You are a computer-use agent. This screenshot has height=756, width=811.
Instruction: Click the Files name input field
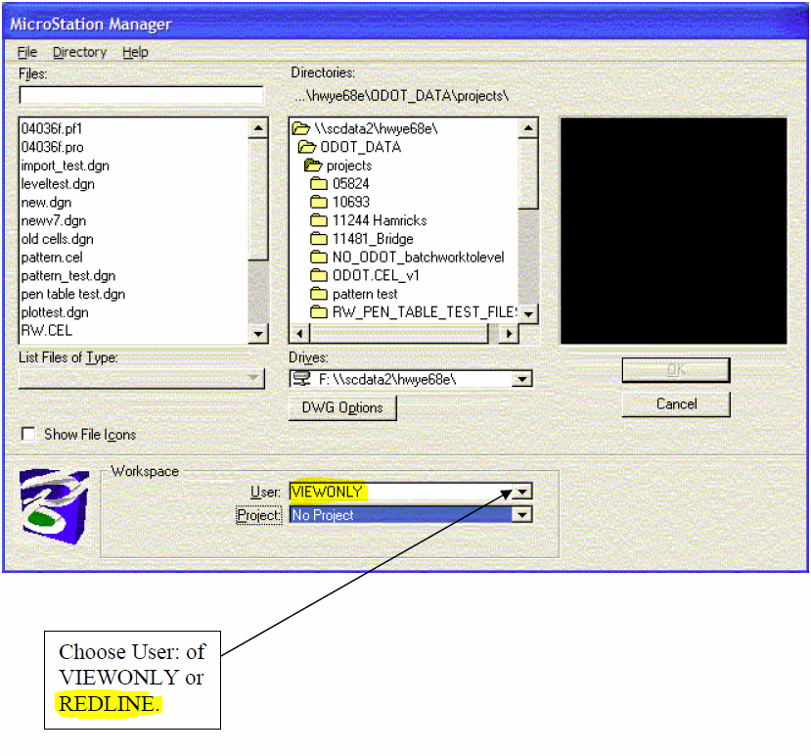pos(142,95)
